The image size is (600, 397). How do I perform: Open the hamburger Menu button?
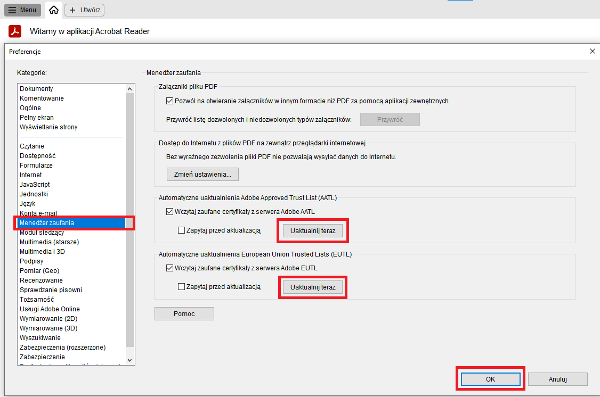click(x=22, y=10)
